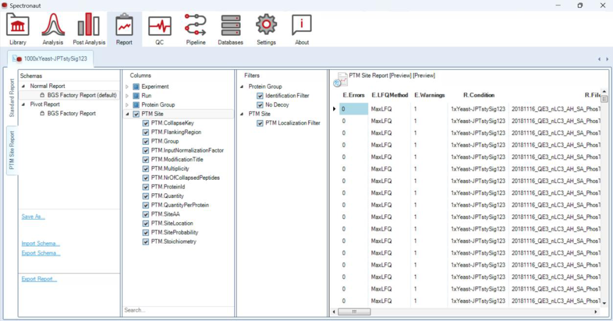
Task: Click the E.Errors column header
Action: pyautogui.click(x=354, y=95)
